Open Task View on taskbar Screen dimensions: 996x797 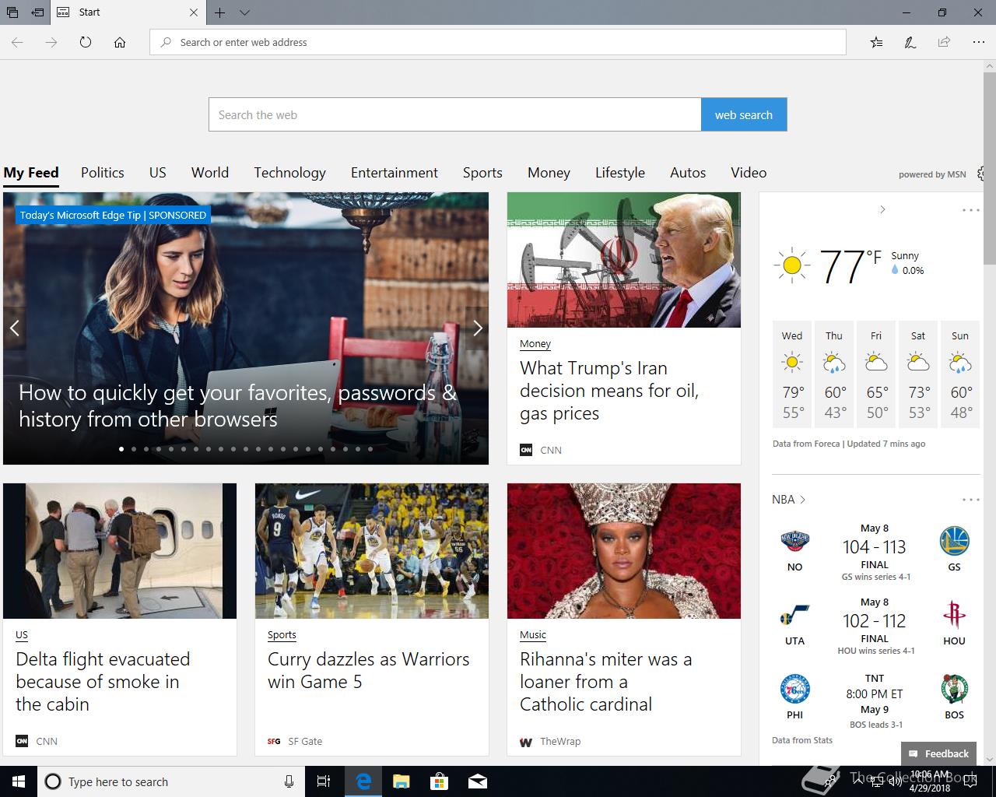[324, 781]
